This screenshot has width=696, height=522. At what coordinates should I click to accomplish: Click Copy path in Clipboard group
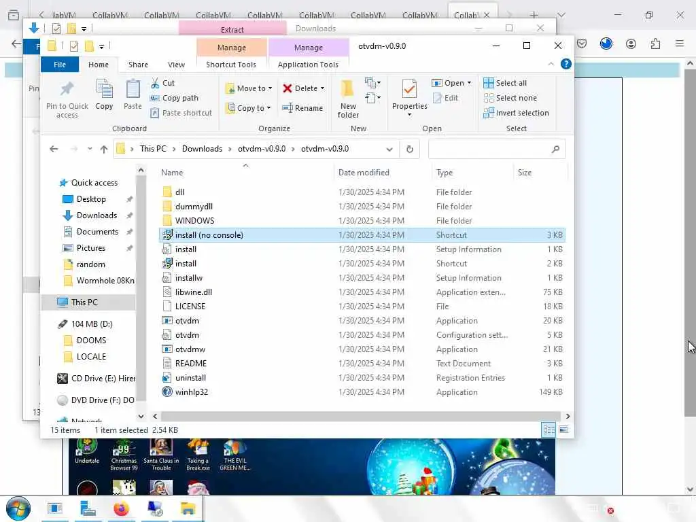(x=175, y=98)
